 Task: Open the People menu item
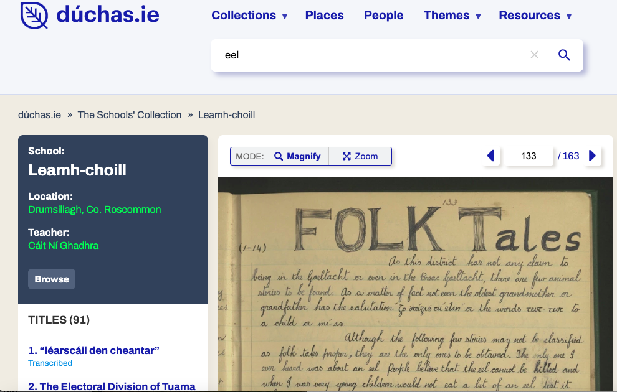point(383,16)
